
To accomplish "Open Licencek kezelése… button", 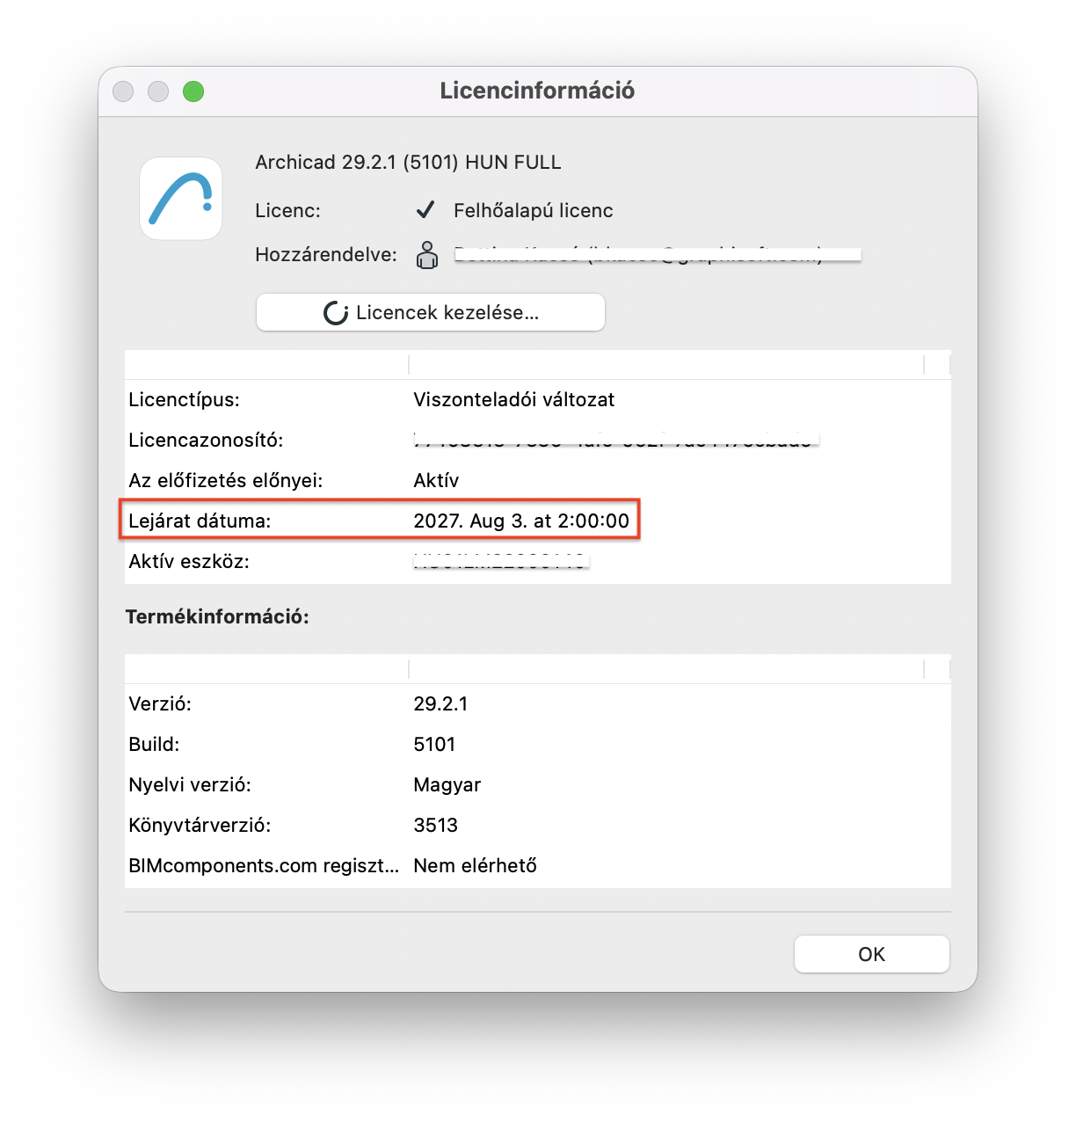I will coord(431,312).
